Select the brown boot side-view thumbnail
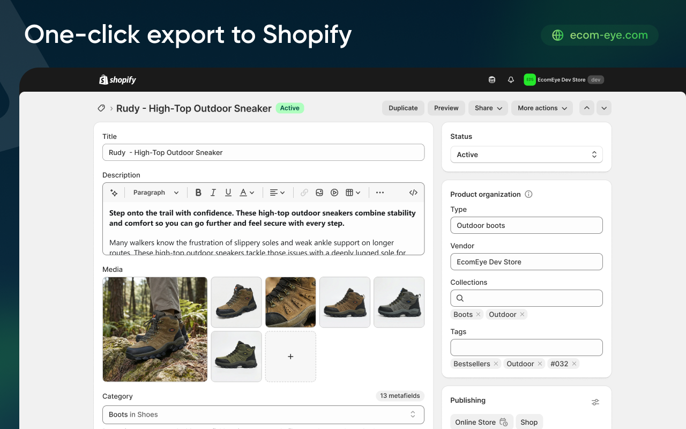 236,302
